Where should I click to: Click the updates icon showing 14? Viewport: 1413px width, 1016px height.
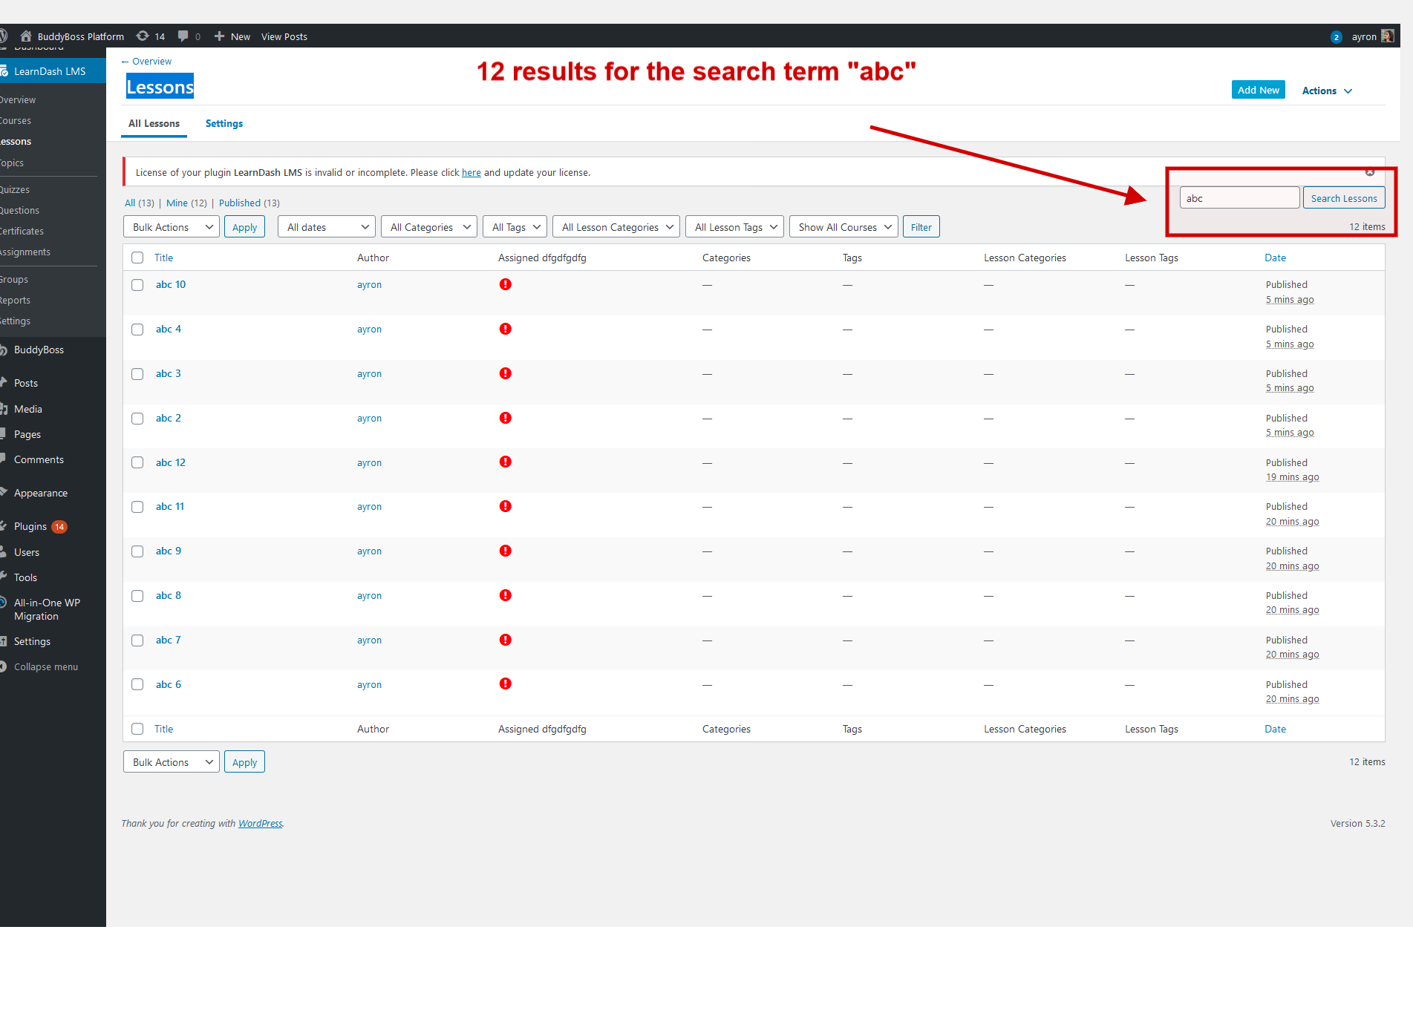(143, 36)
